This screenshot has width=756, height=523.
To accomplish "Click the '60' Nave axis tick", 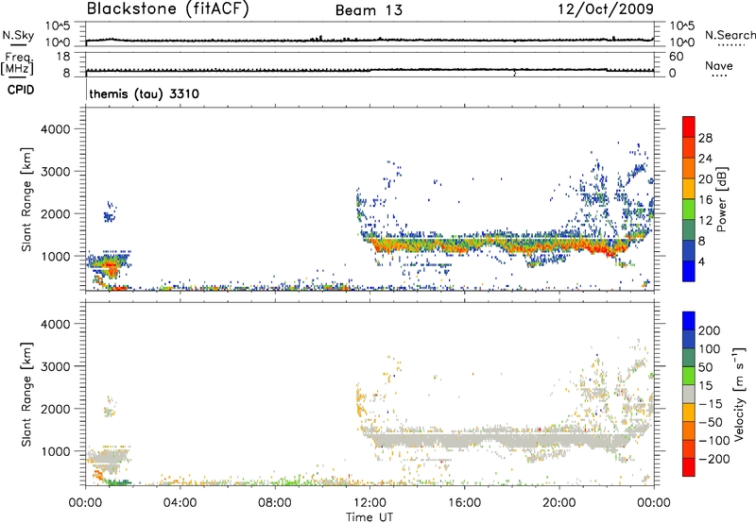I will 676,57.
